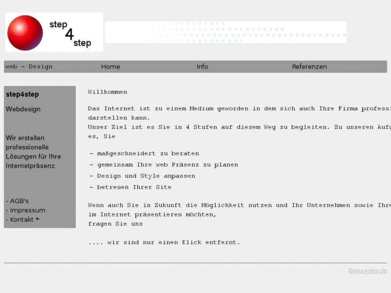The image size is (391, 293).
Task: Open the Home navigation item
Action: [x=110, y=67]
